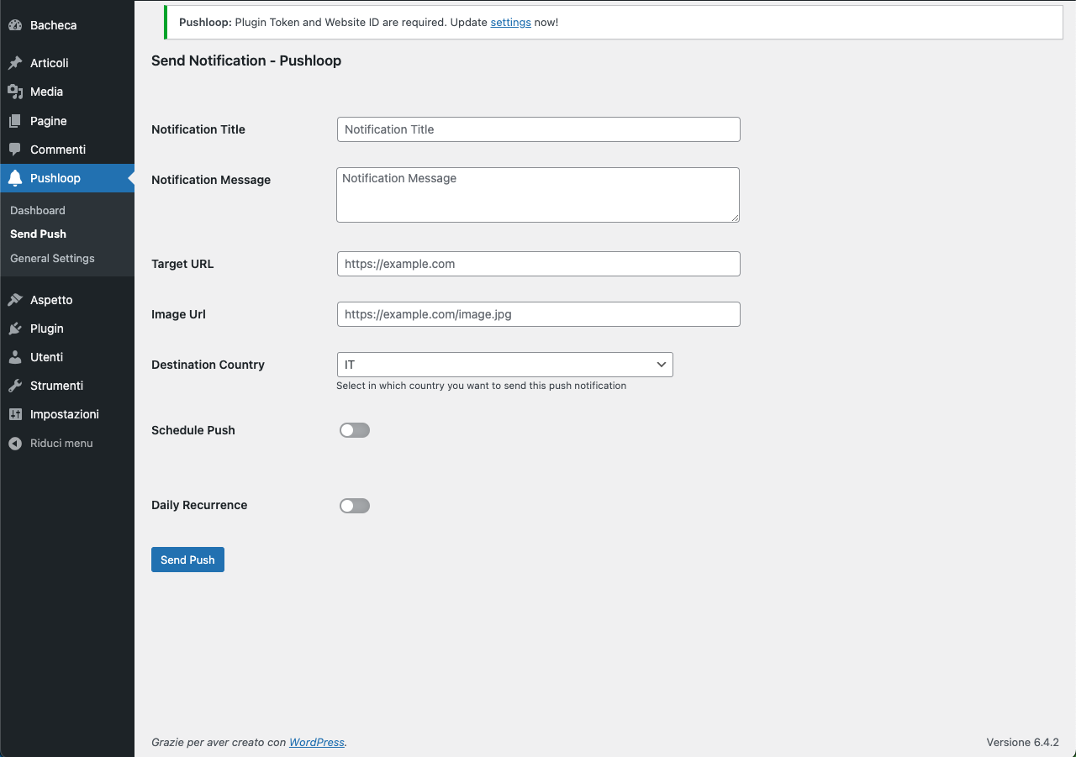The width and height of the screenshot is (1076, 757).
Task: Enable the Schedule Push toggle
Action: (355, 430)
